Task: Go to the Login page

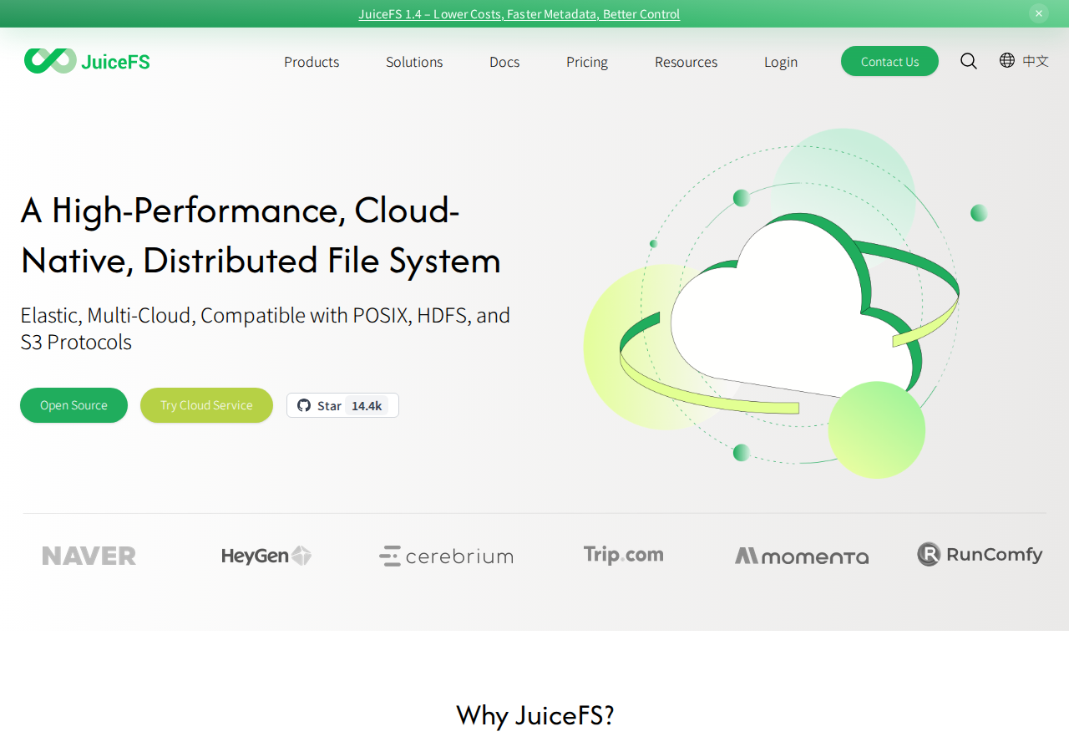Action: tap(781, 62)
